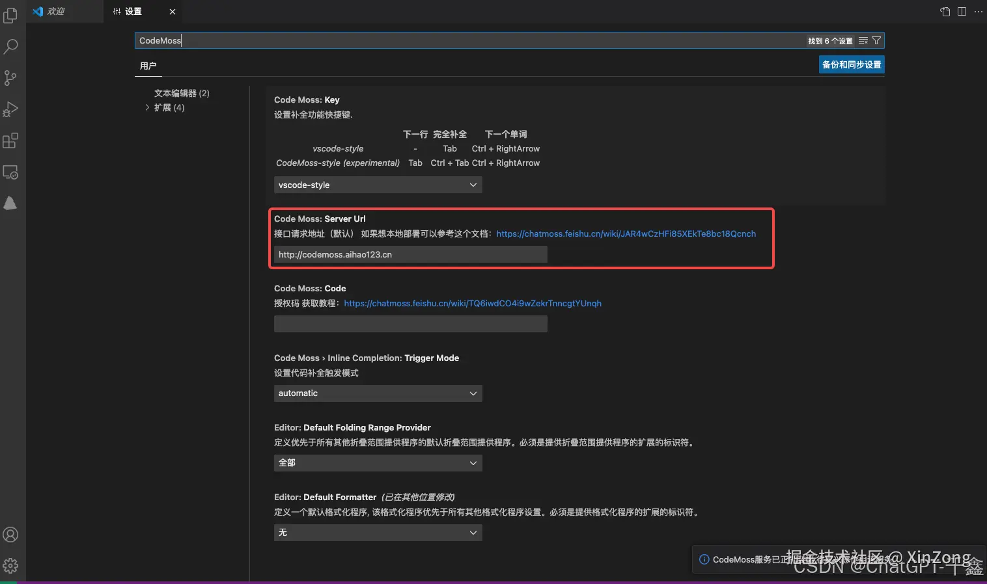Screen dimensions: 987x584
Task: Open the Accounts menu icon
Action: [x=10, y=535]
